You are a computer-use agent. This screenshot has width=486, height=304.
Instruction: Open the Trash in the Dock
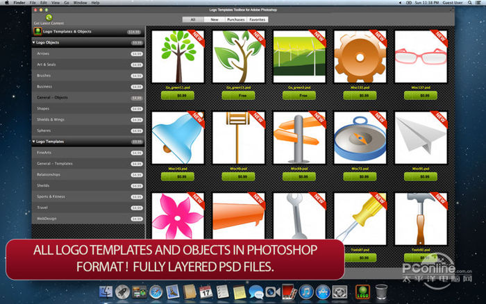[x=381, y=292]
